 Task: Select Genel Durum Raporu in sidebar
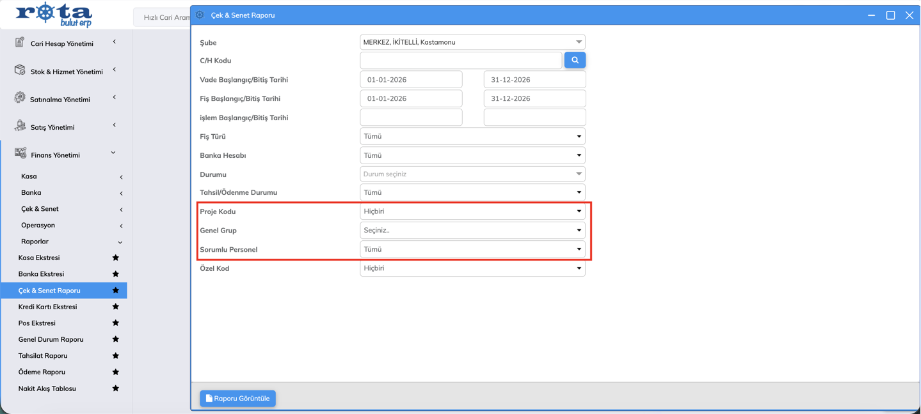click(51, 339)
